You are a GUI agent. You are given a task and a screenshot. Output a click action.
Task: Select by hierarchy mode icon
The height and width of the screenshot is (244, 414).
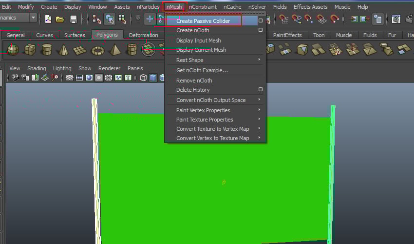96,19
